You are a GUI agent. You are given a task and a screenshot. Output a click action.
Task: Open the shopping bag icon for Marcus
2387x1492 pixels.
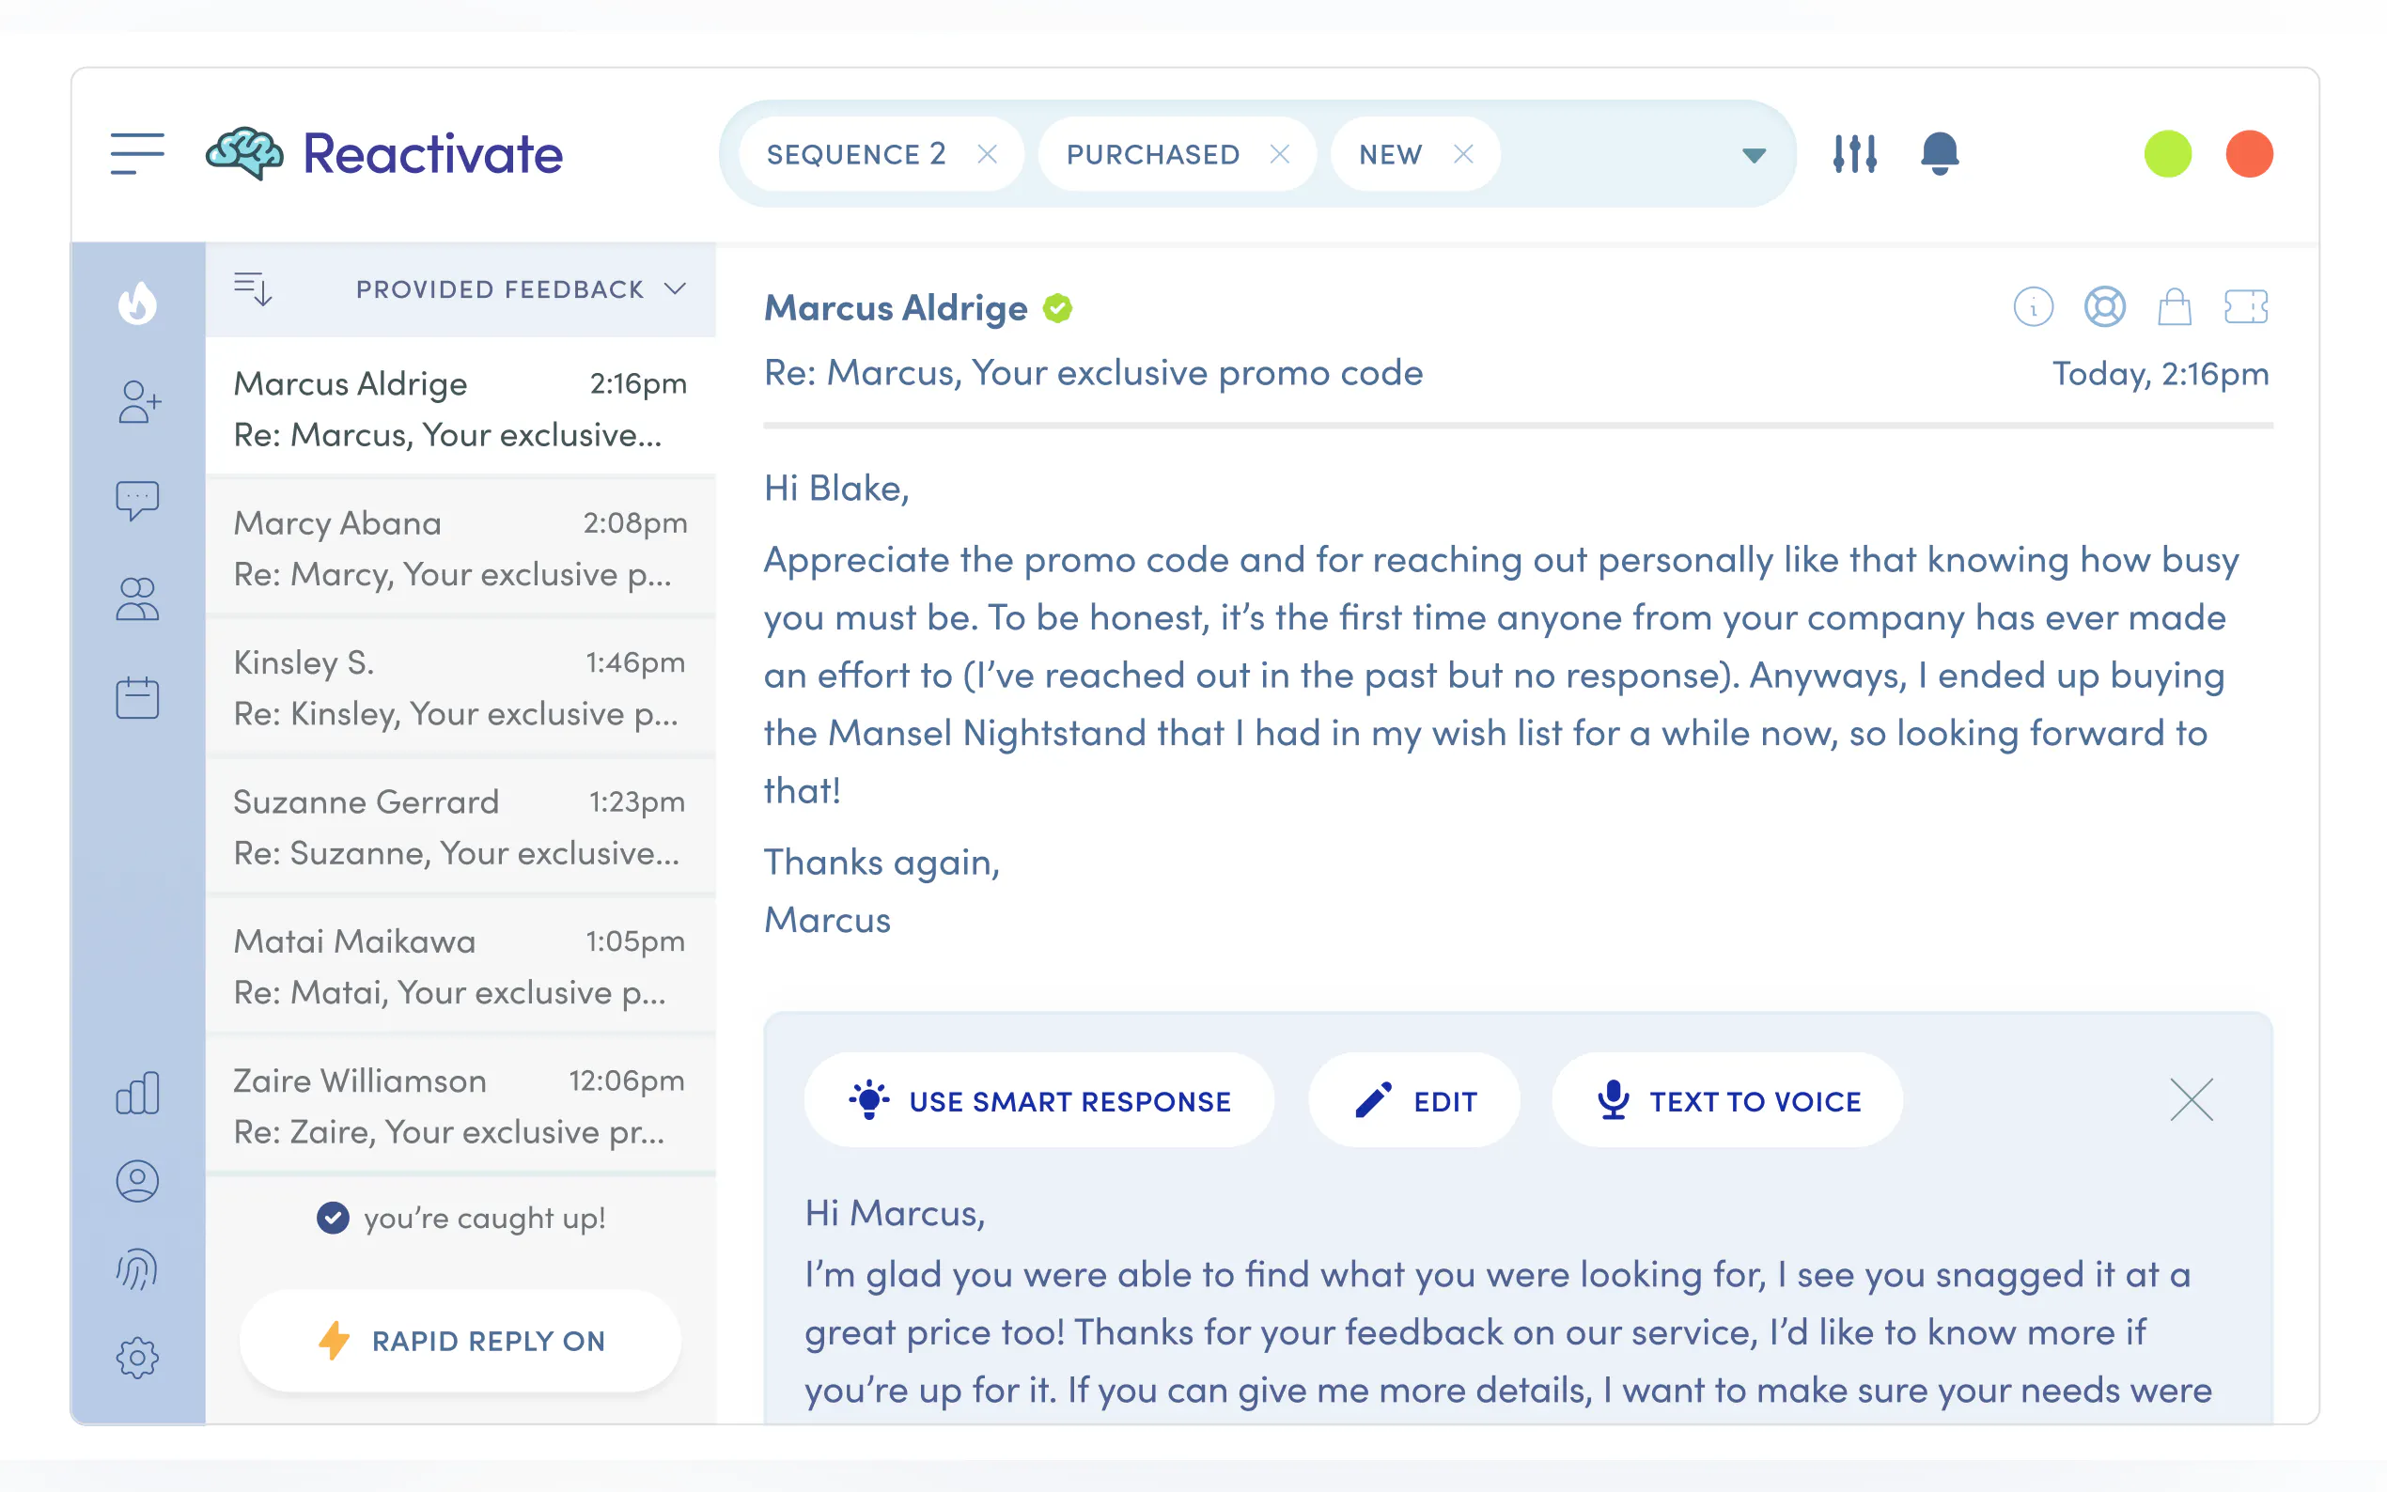click(x=2174, y=307)
